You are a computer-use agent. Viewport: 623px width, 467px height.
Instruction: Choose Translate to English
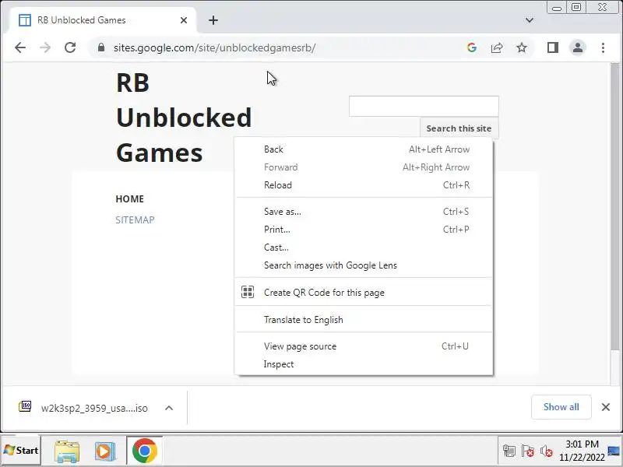tap(364, 320)
